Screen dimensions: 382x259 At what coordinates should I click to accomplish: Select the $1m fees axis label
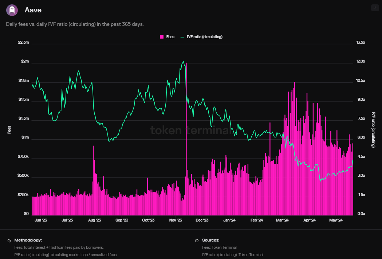click(x=25, y=138)
